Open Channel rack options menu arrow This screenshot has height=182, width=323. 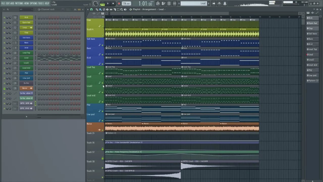pos(4,9)
